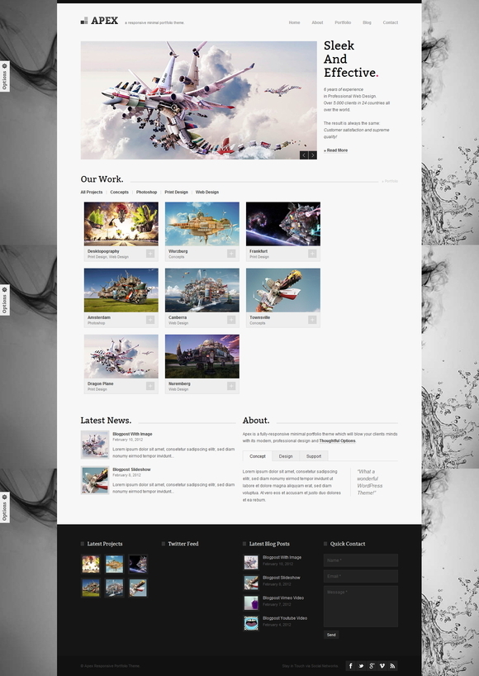Open footer link Blogpost Youtube Video

pos(285,618)
